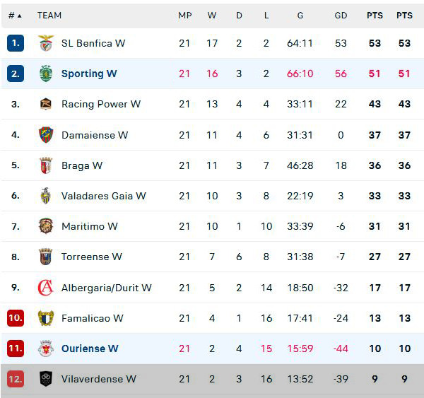
Task: Click the Damaiense W team badge
Action: [46, 134]
